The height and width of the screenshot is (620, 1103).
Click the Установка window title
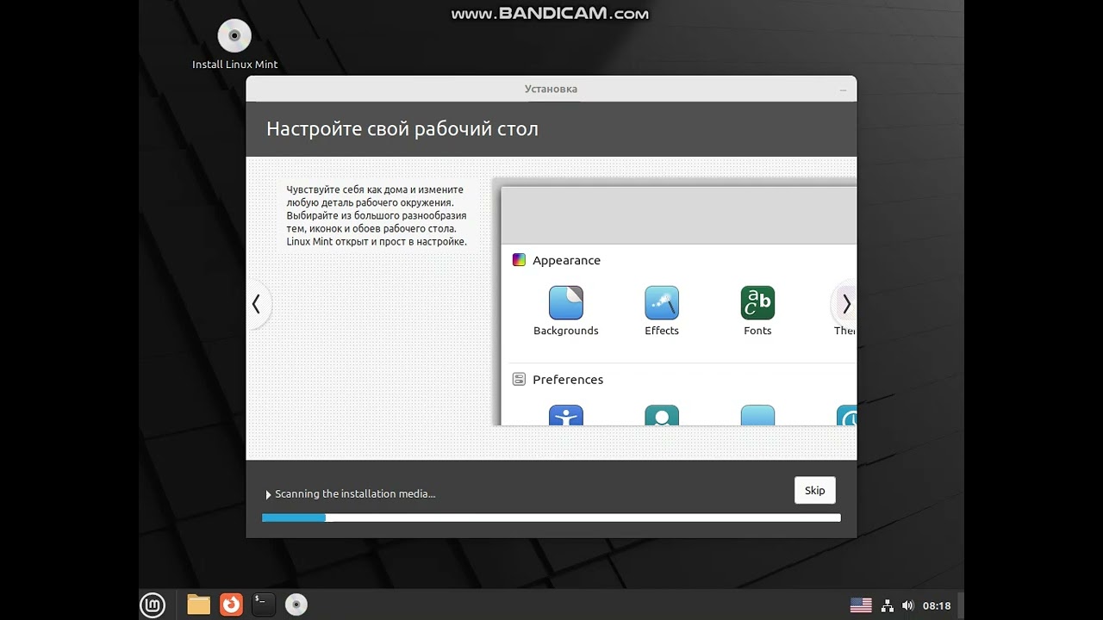click(551, 89)
